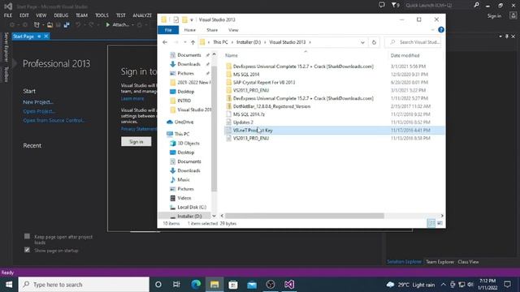Screen dimensions: 520x292
Task: Switch to the Class View tab
Action: click(468, 262)
